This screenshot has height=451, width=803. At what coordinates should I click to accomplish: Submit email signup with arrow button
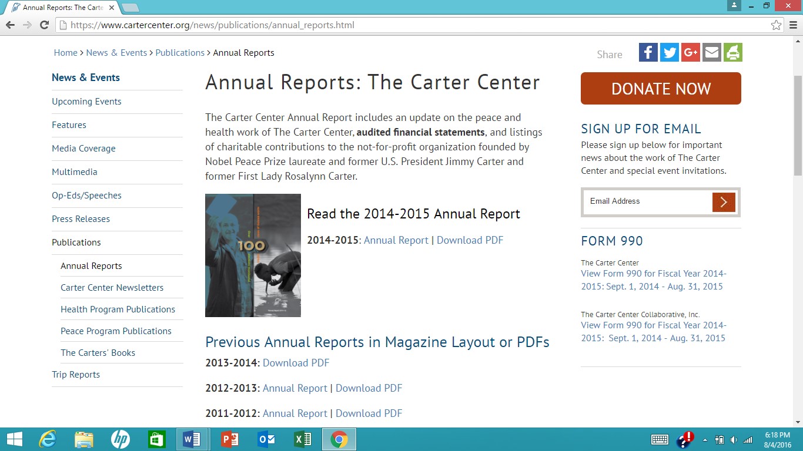click(724, 202)
